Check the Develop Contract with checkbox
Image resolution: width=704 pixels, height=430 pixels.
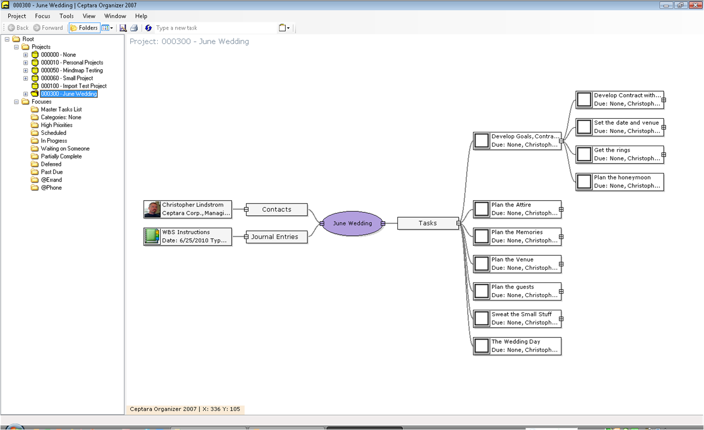584,100
